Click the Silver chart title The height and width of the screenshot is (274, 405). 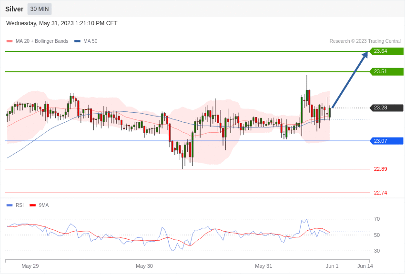click(x=14, y=9)
